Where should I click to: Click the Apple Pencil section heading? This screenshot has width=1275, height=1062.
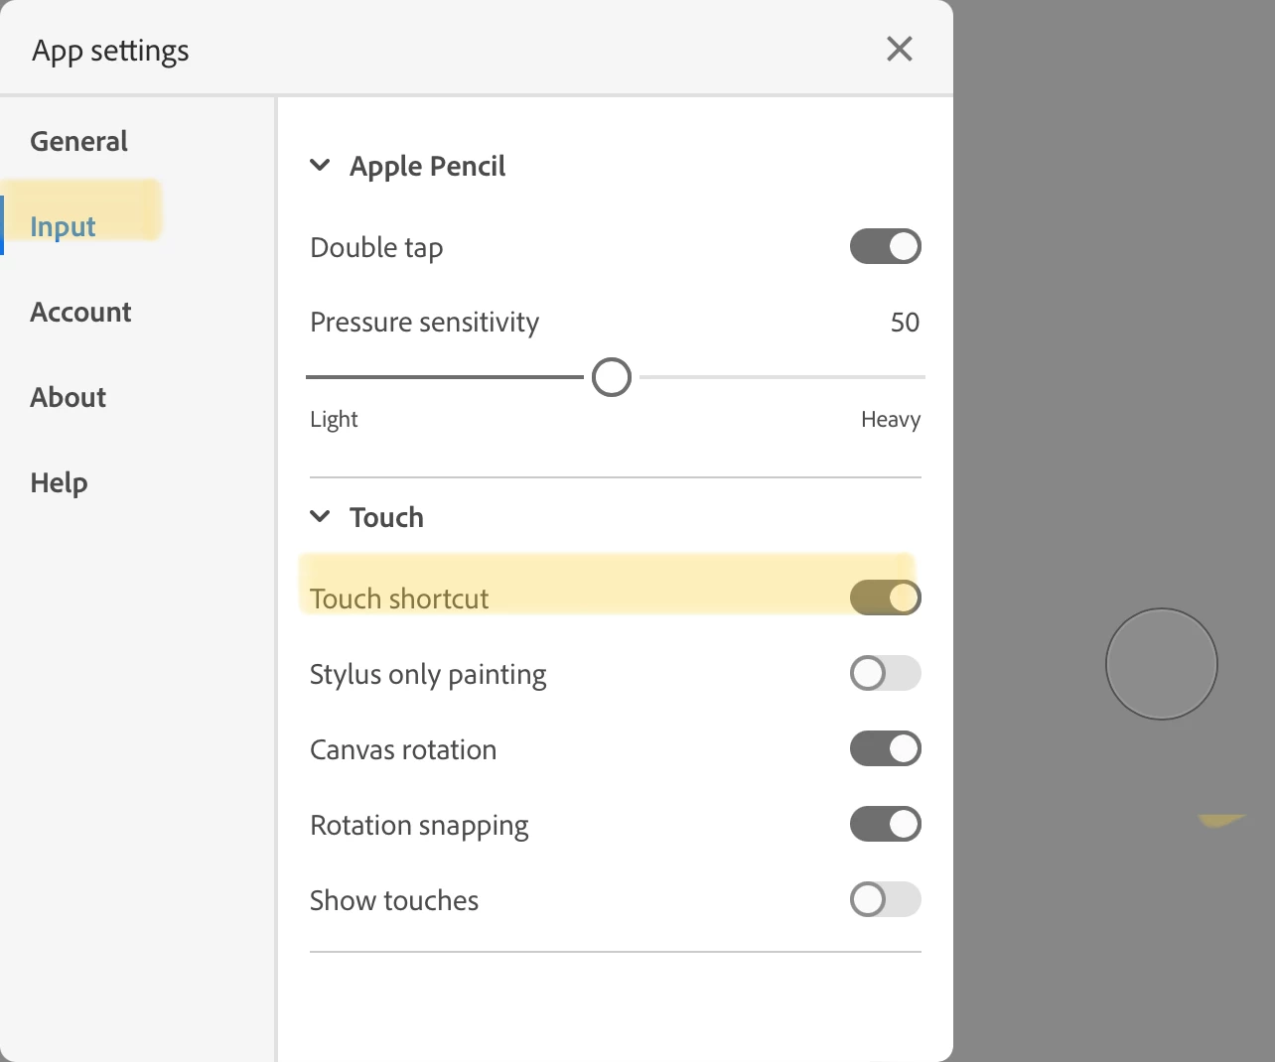[427, 166]
